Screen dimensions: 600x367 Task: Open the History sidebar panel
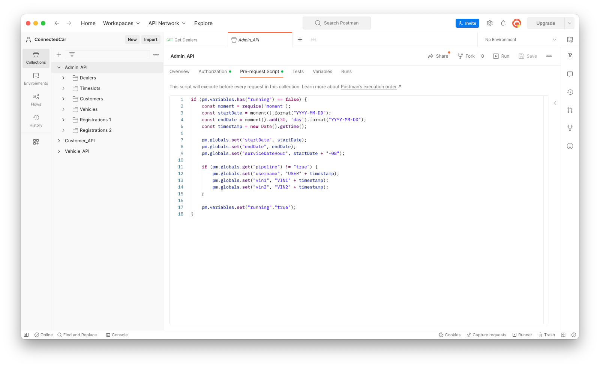[36, 121]
